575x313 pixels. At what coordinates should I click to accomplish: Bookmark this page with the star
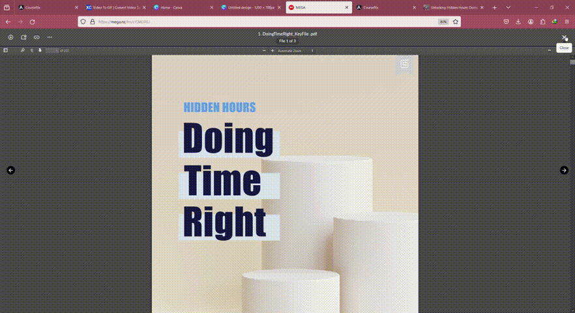[456, 22]
